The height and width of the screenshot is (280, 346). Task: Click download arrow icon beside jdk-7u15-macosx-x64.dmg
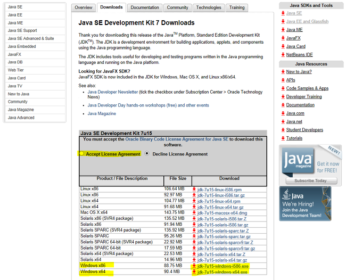tap(194, 213)
